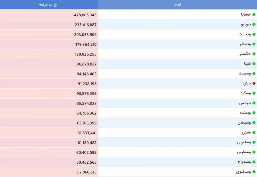Click the green status dot beside خودرو

(x=254, y=24)
